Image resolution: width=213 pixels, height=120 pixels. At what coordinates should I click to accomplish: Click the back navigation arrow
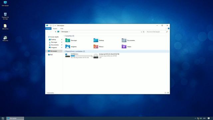click(x=47, y=32)
